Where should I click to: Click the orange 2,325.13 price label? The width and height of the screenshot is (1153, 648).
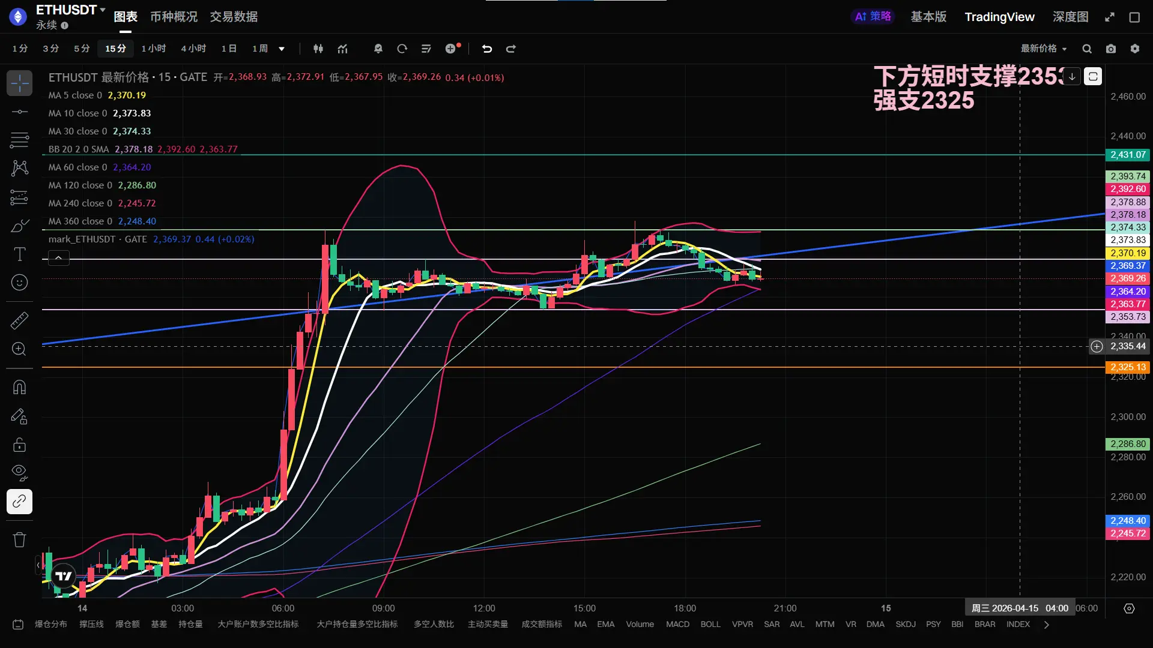pos(1127,367)
